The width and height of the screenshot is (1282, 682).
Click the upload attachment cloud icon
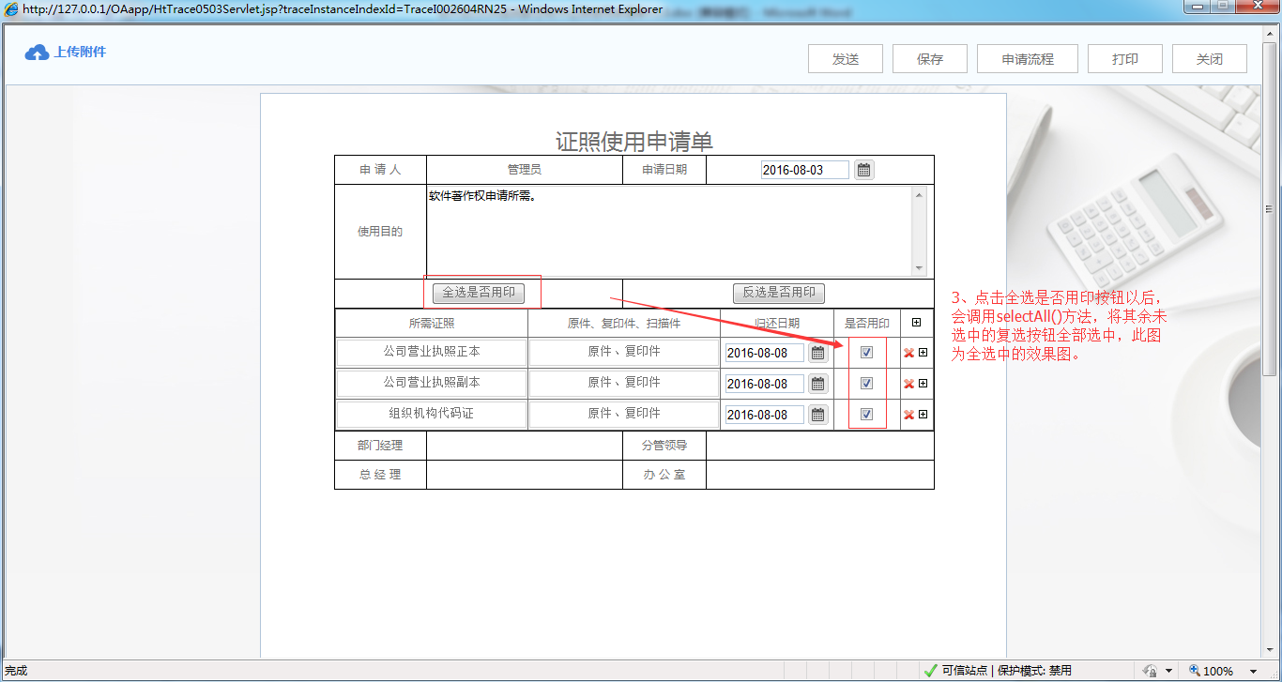click(x=37, y=53)
